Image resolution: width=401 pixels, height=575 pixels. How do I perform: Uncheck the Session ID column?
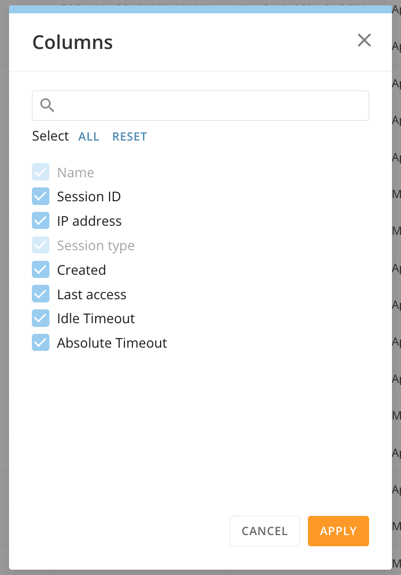click(x=40, y=196)
